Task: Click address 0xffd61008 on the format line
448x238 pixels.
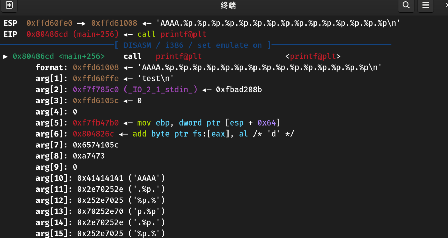Action: click(95, 67)
